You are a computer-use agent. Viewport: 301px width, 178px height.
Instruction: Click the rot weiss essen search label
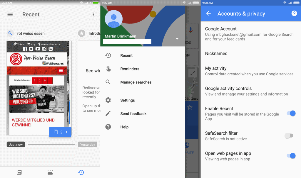tap(31, 33)
